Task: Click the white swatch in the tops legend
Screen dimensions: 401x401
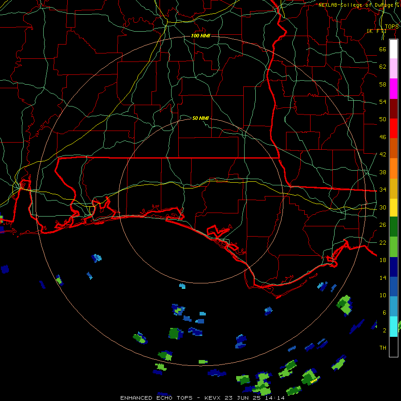Action: pyautogui.click(x=393, y=49)
